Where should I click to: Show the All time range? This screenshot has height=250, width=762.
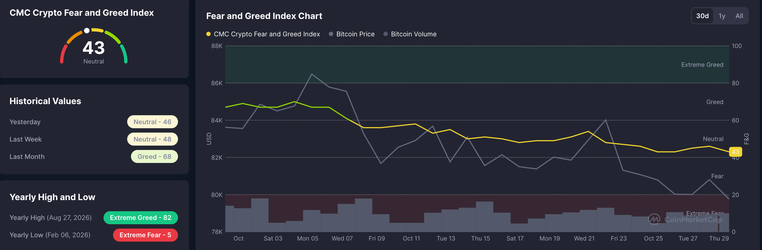739,16
